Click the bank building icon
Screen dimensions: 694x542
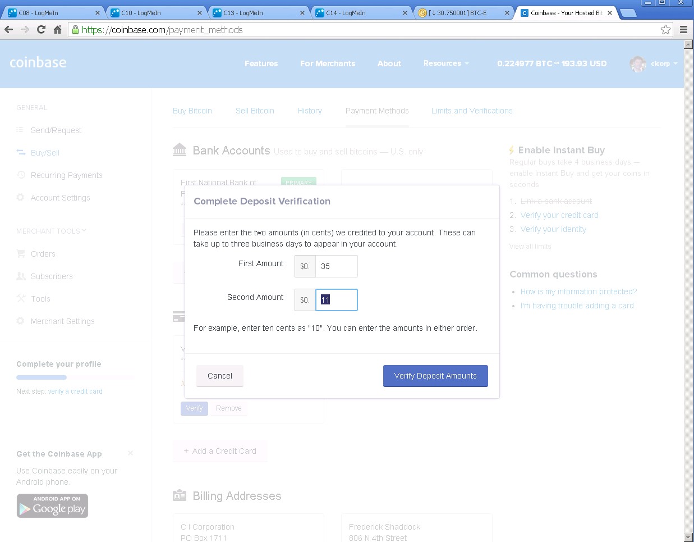point(180,150)
